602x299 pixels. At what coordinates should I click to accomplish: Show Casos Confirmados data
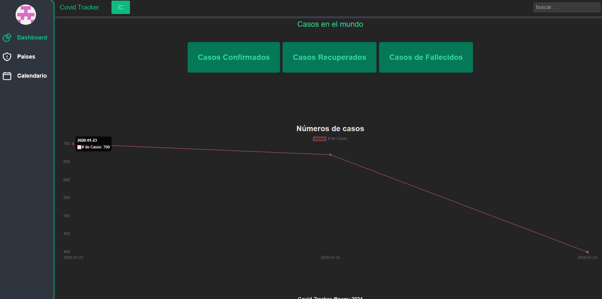pos(234,57)
